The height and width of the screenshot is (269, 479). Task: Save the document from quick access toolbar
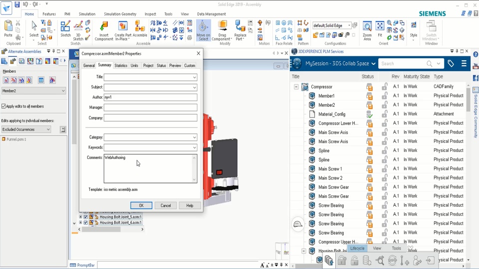17,4
